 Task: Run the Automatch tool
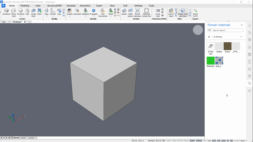coord(77,12)
